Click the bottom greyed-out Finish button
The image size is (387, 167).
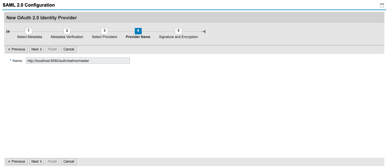coord(52,162)
